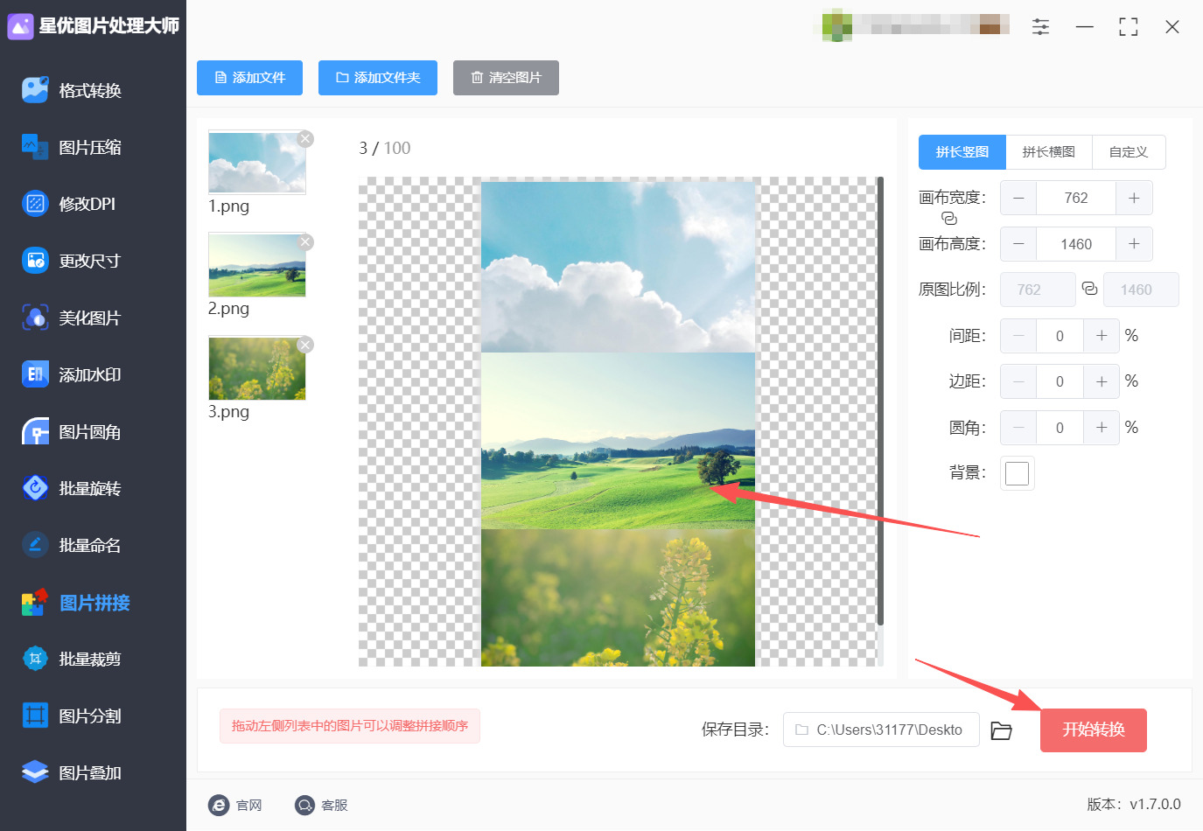Click the 图片拼接 puzzle icon
Image resolution: width=1203 pixels, height=831 pixels.
click(x=35, y=602)
